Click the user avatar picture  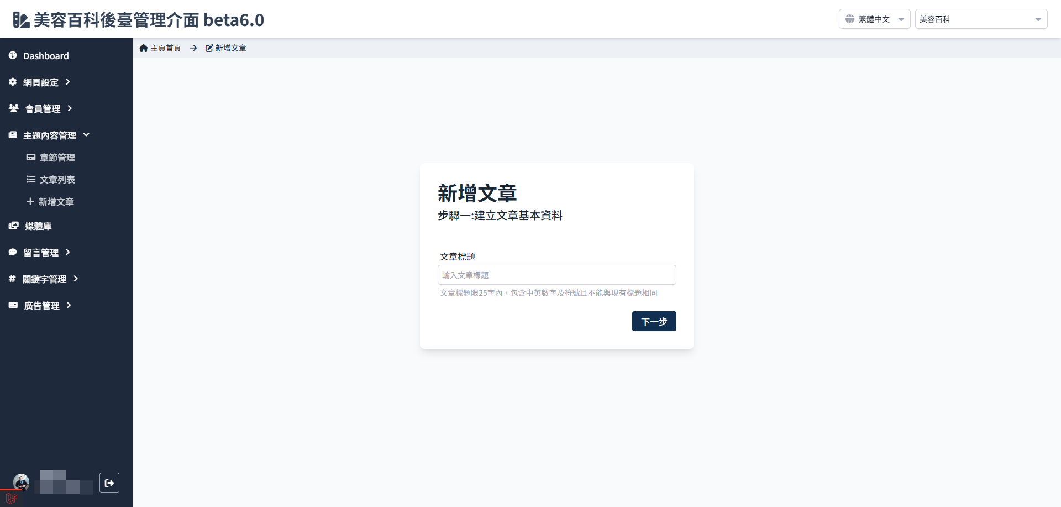21,482
